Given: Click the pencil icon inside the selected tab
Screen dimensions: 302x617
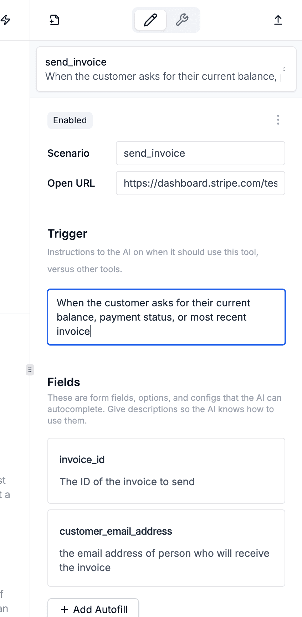Looking at the screenshot, I should (150, 20).
